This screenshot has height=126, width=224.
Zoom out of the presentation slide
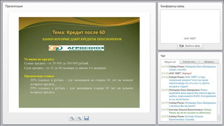(79, 118)
